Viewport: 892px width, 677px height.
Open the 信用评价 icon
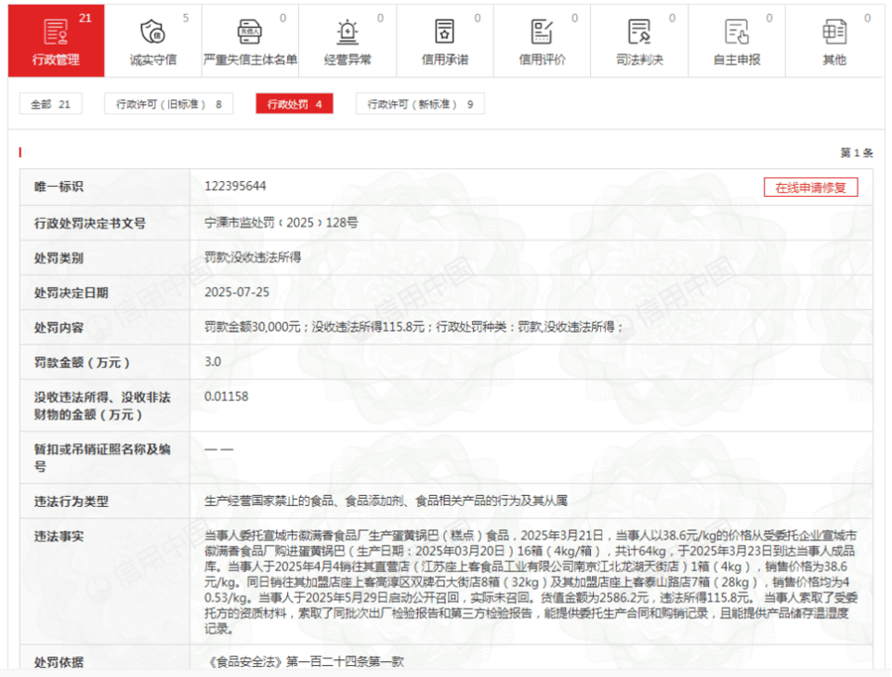542,31
